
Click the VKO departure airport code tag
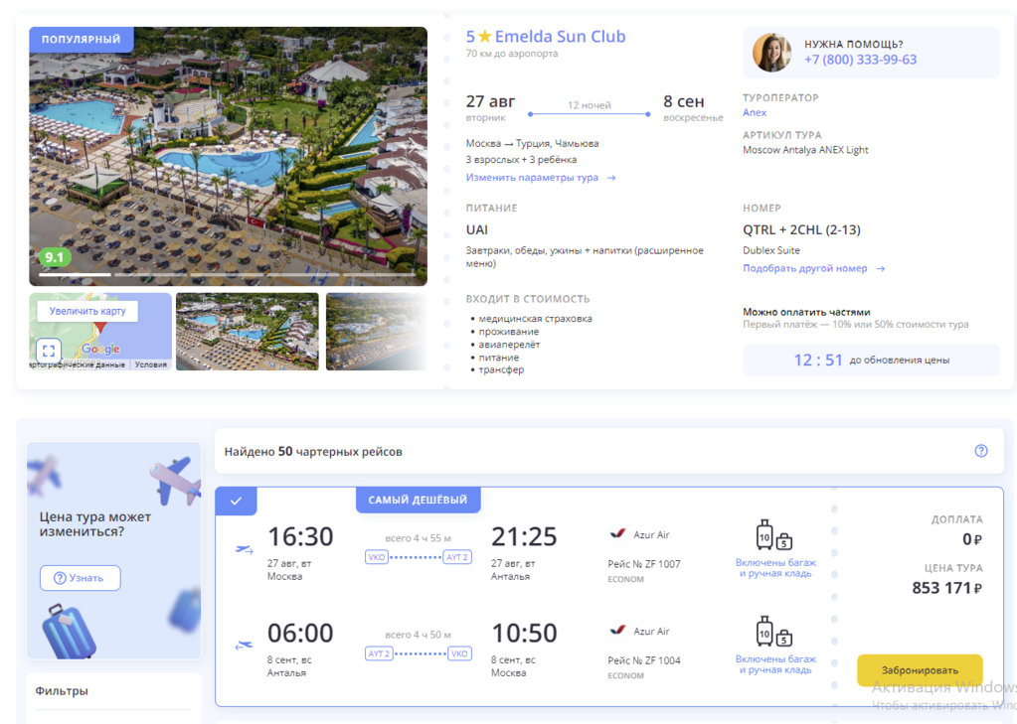click(376, 557)
